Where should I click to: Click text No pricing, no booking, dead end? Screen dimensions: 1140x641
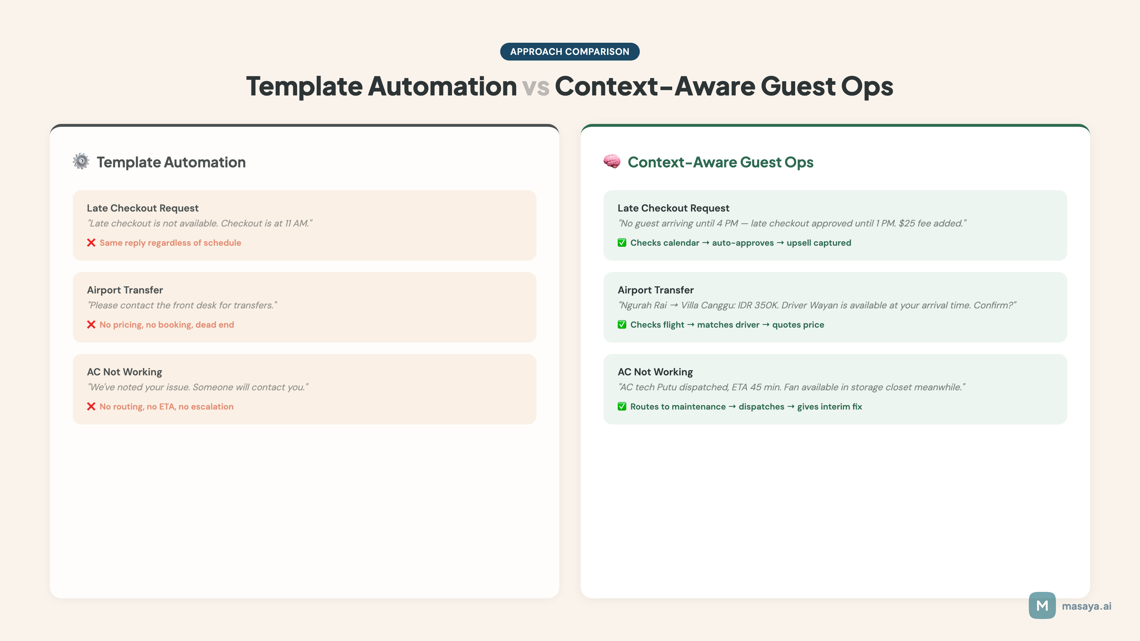167,324
